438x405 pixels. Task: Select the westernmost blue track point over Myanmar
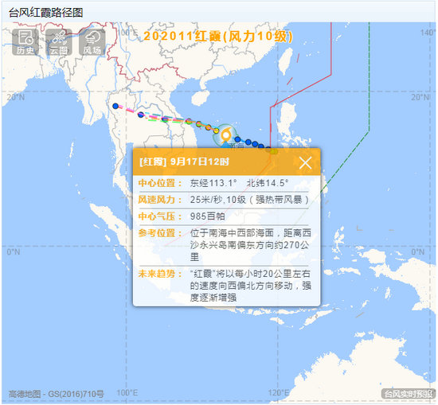pyautogui.click(x=115, y=106)
